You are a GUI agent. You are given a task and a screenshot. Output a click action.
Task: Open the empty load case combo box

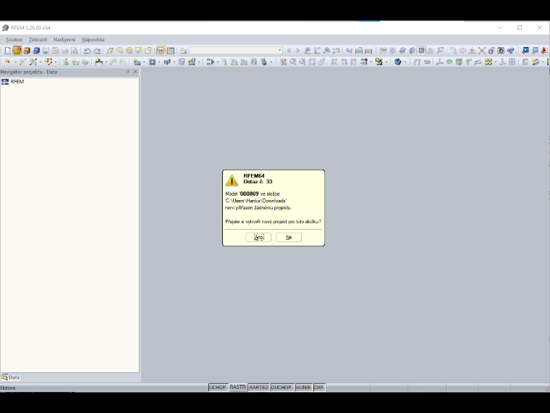(236, 50)
